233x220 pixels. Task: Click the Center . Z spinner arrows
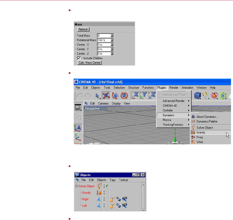click(x=112, y=54)
